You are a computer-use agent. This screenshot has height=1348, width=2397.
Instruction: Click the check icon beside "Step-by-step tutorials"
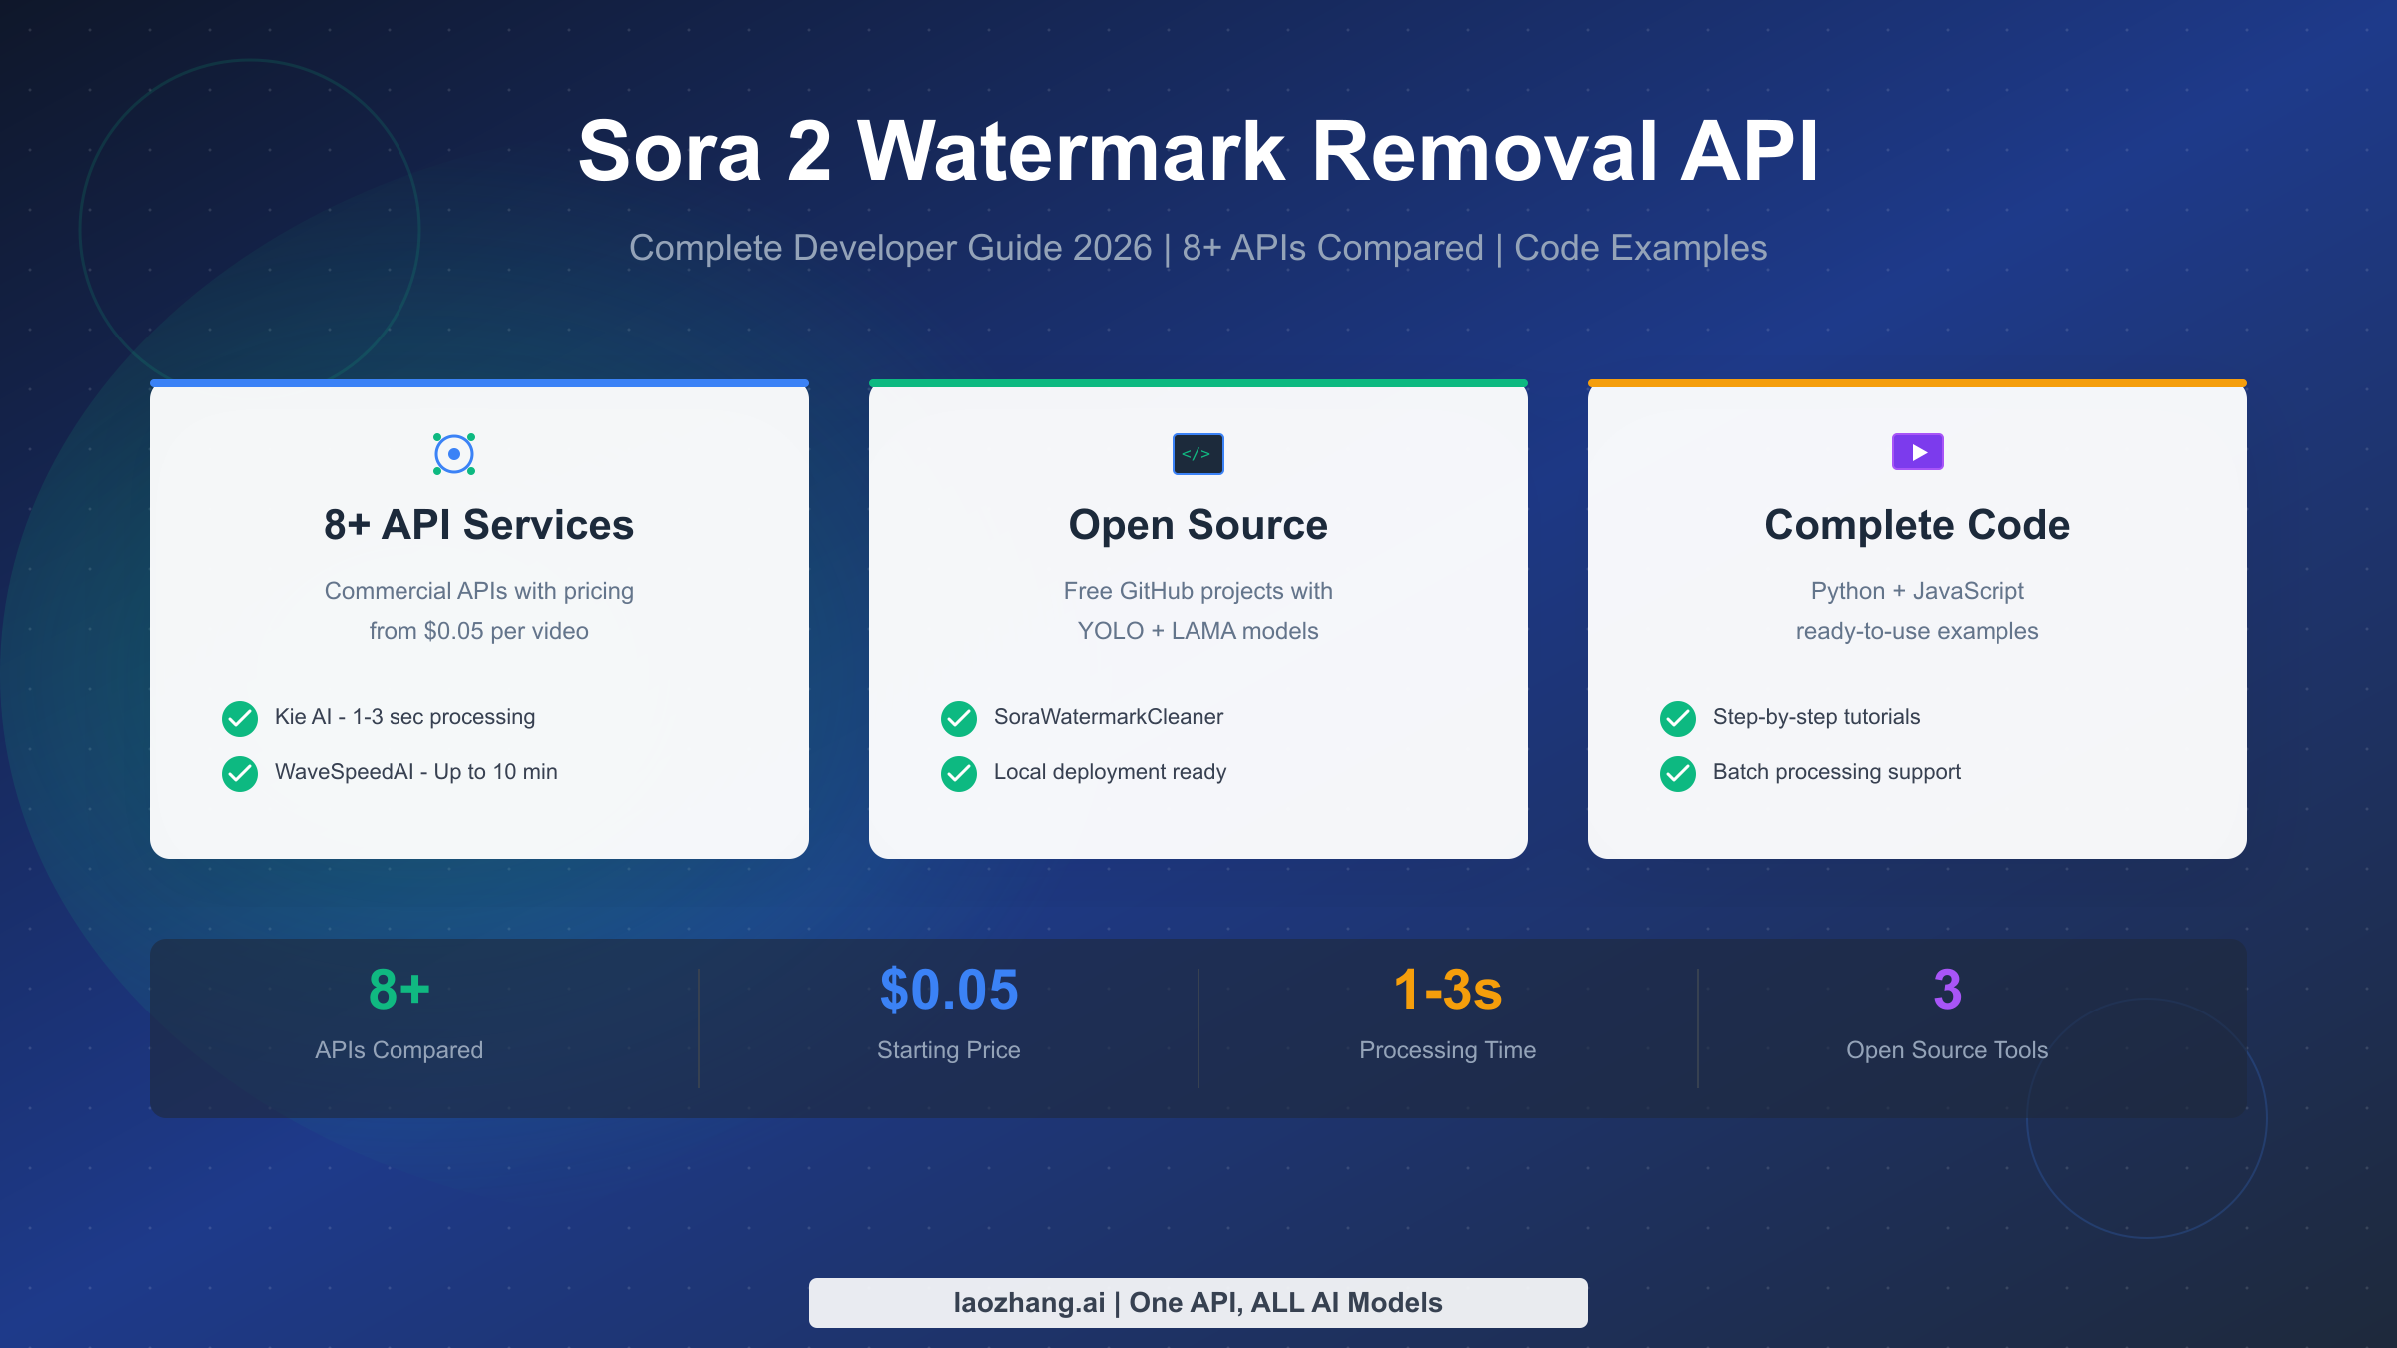click(1677, 717)
